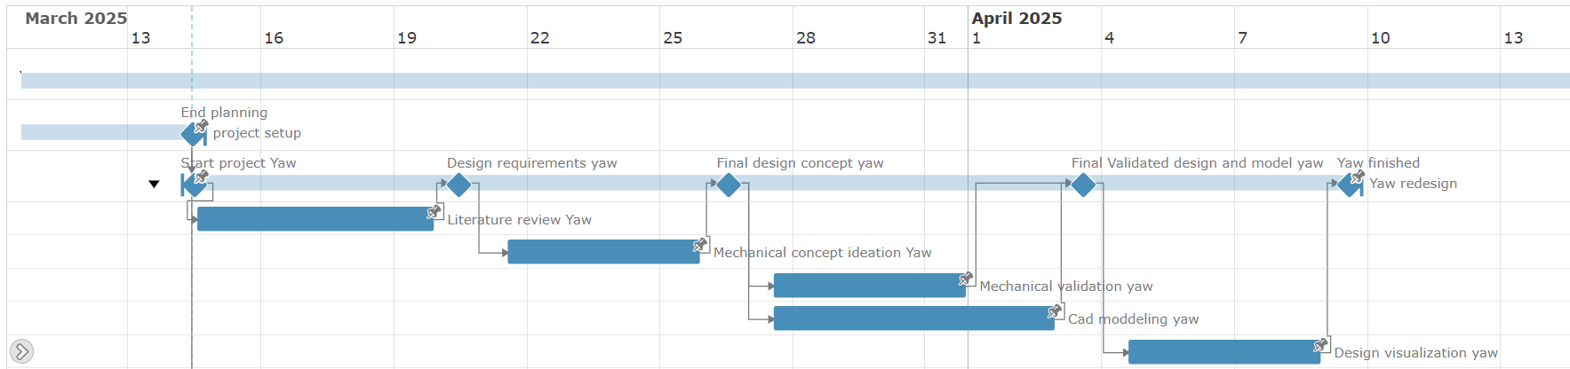The width and height of the screenshot is (1570, 369).
Task: Collapse the Yaw redesign group triangle
Action: click(x=154, y=184)
